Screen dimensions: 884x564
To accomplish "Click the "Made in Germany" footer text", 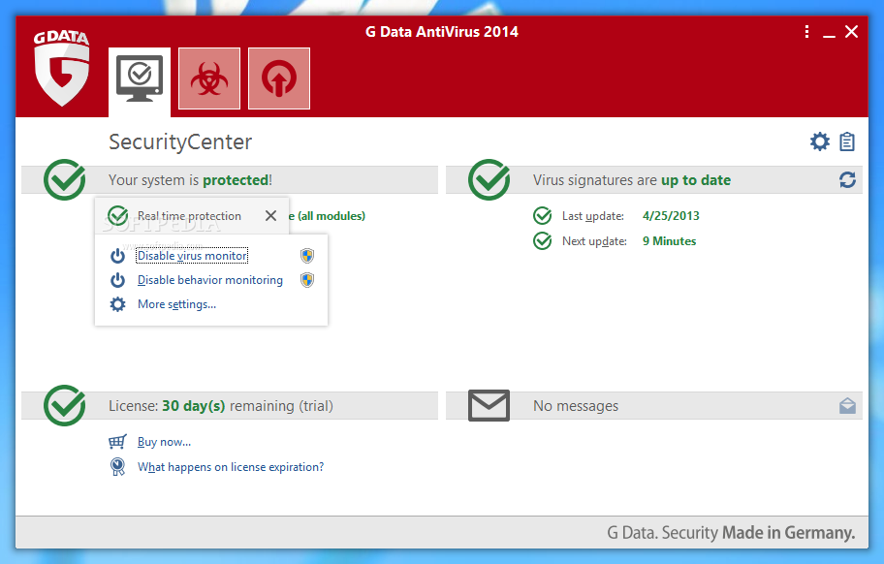I will [788, 532].
